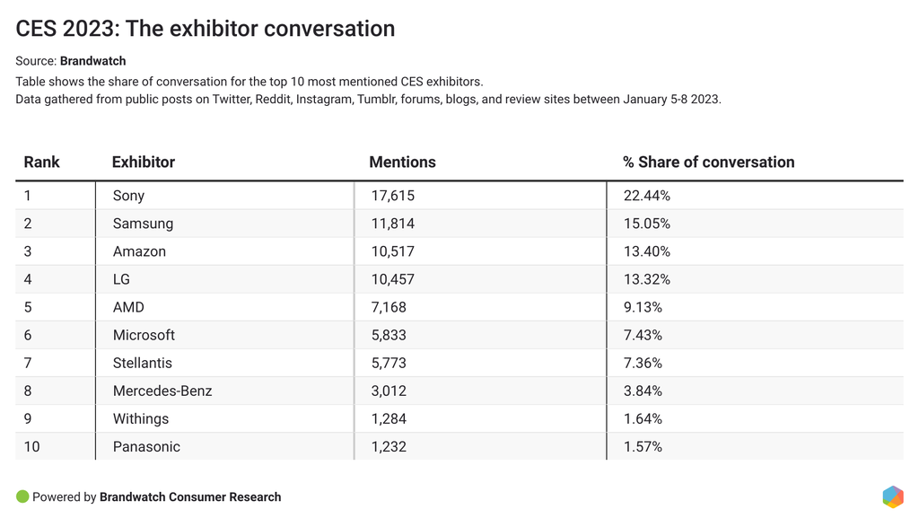This screenshot has width=919, height=527.
Task: Open the Brandwatch Consumer Research link
Action: coord(190,496)
